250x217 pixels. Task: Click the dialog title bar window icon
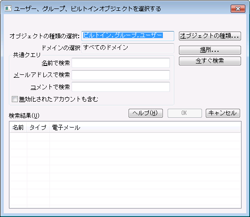pyautogui.click(x=8, y=8)
